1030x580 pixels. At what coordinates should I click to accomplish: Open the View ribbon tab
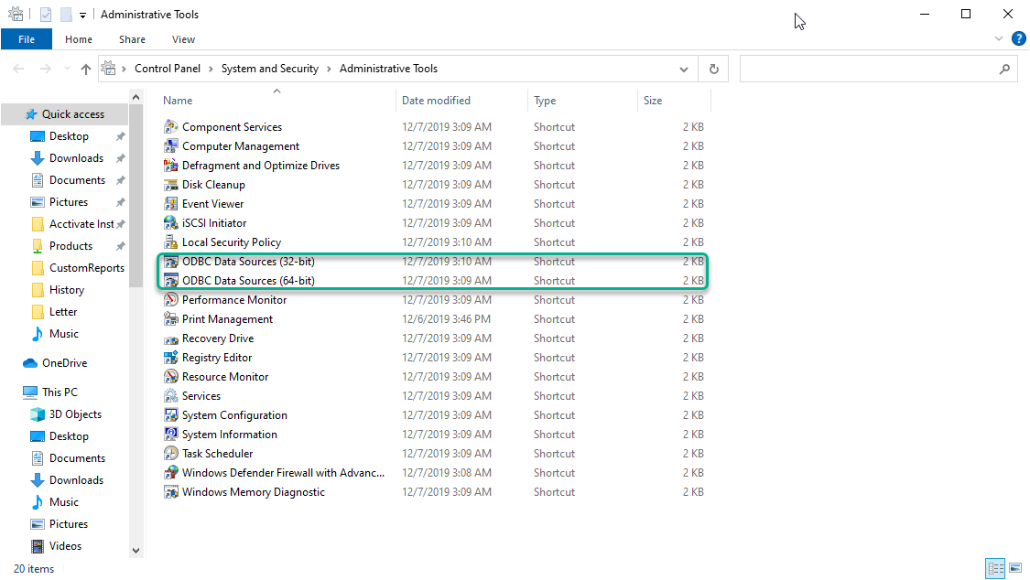tap(183, 39)
